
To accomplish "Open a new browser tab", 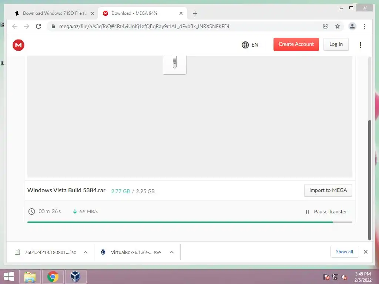I will [x=195, y=13].
